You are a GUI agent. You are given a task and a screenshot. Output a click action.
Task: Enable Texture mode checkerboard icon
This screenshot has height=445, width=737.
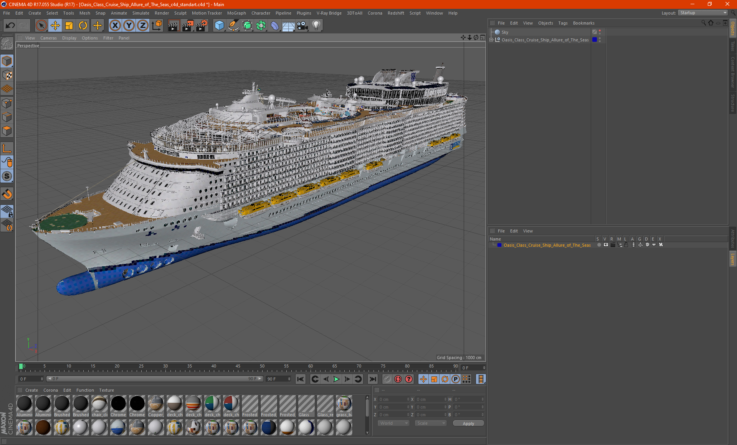point(7,75)
